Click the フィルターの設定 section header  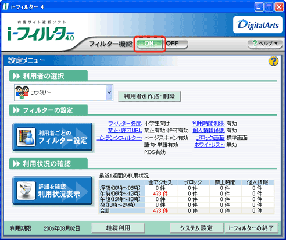pyautogui.click(x=48, y=110)
